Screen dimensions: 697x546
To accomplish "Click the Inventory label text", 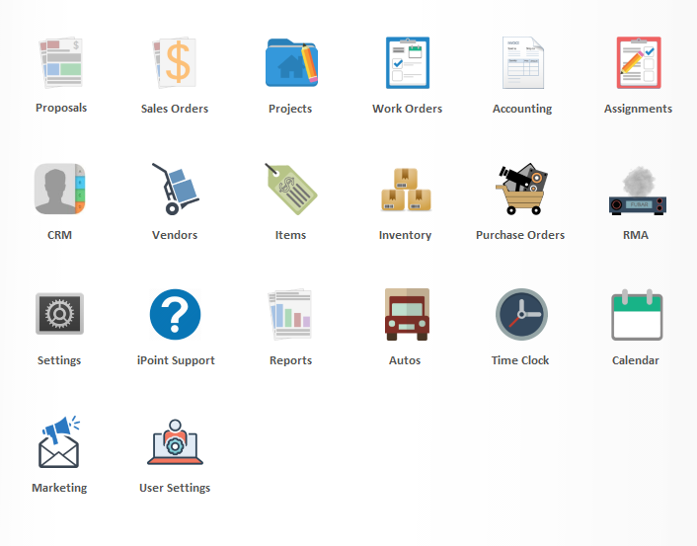I will tap(405, 235).
